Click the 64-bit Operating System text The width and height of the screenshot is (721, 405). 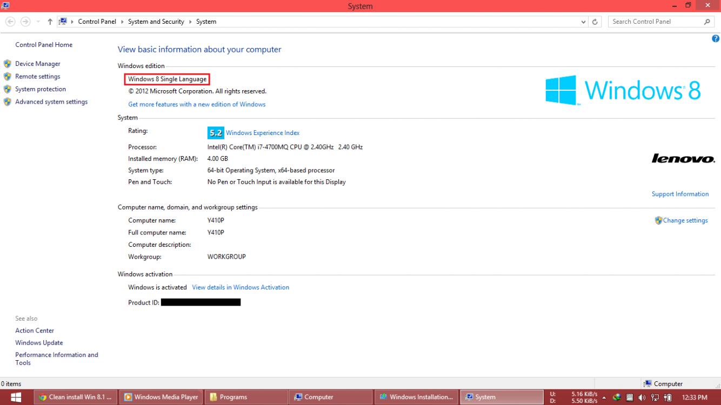point(271,170)
